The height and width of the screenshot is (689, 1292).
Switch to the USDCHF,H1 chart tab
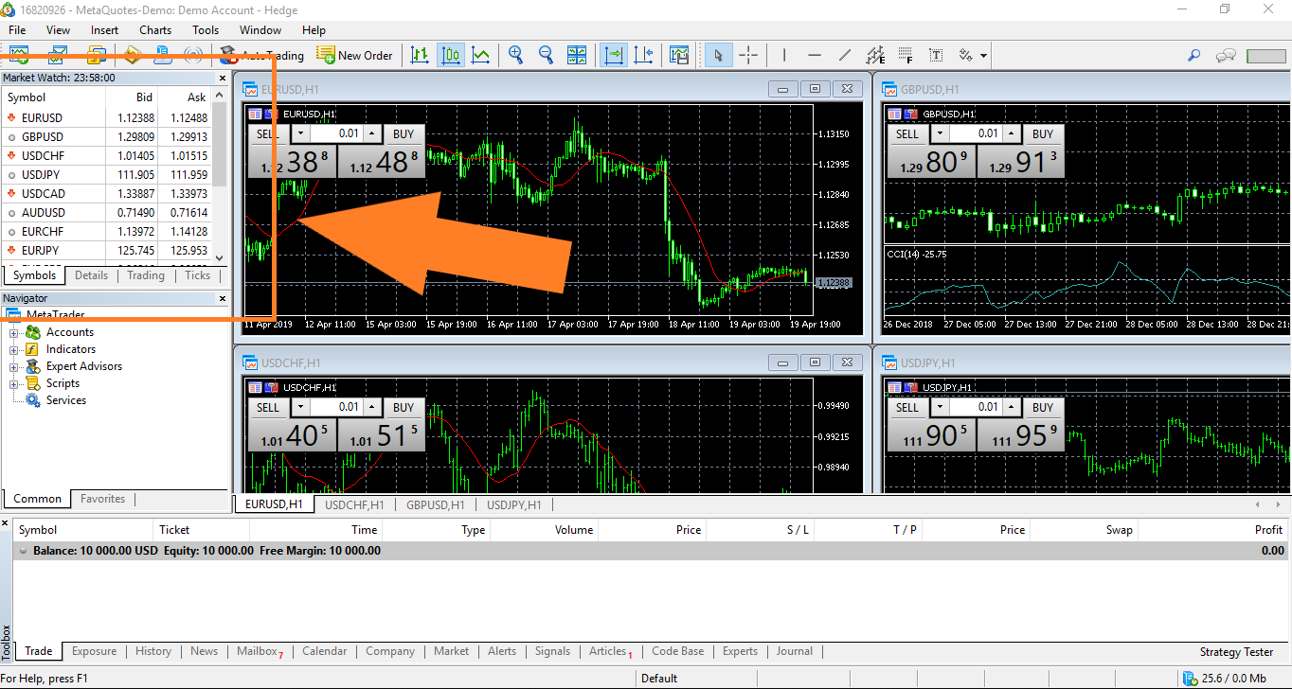[x=354, y=504]
